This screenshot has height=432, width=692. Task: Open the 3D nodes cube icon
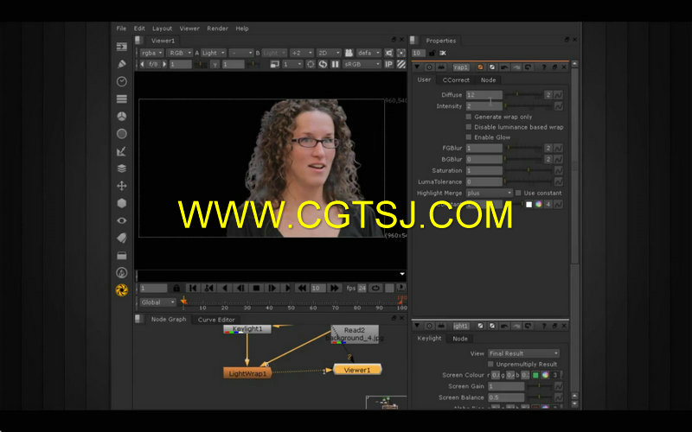tap(122, 203)
